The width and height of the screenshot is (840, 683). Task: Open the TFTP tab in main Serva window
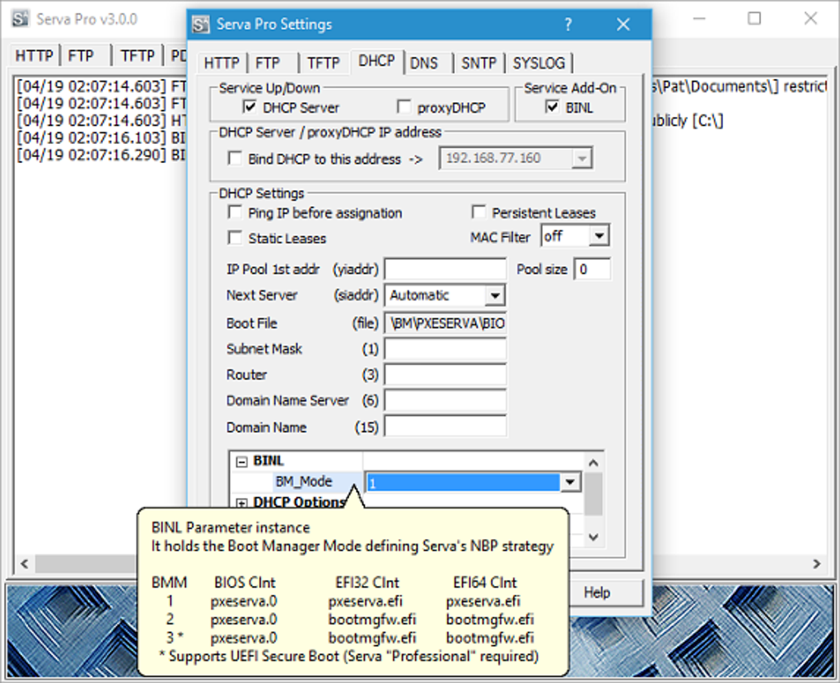pyautogui.click(x=138, y=56)
